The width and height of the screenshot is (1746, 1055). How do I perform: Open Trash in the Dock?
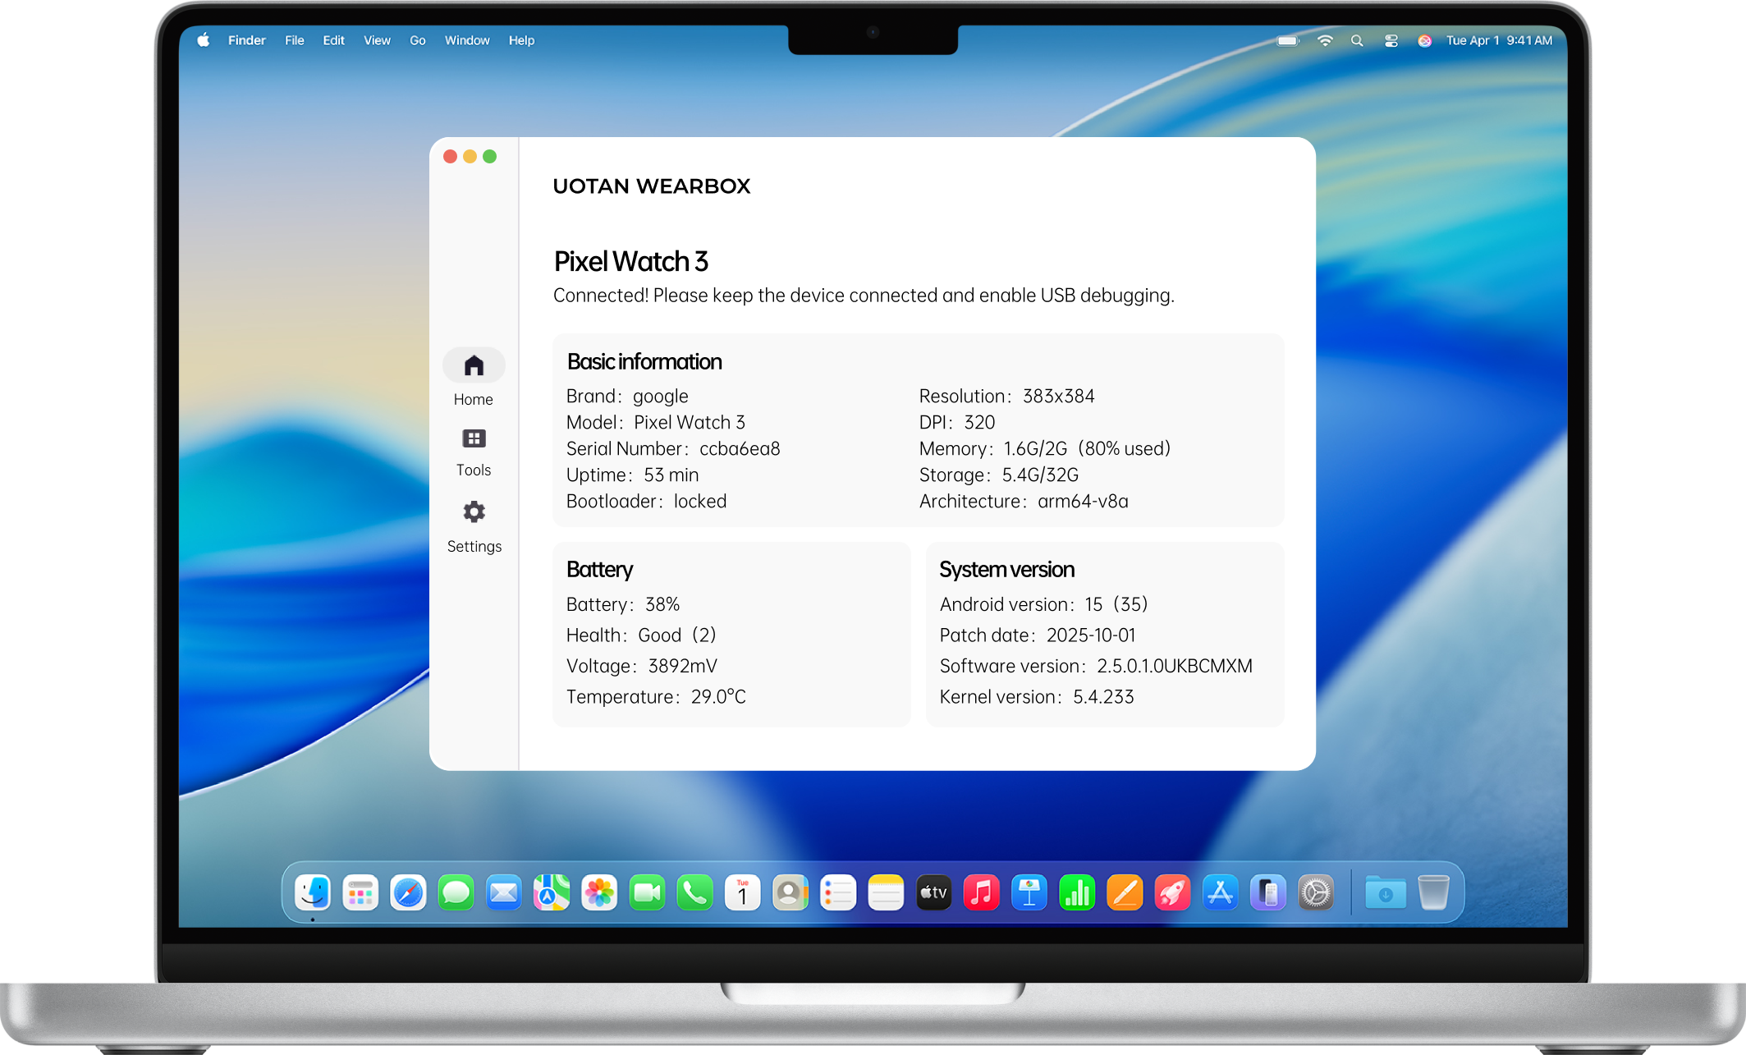point(1432,892)
